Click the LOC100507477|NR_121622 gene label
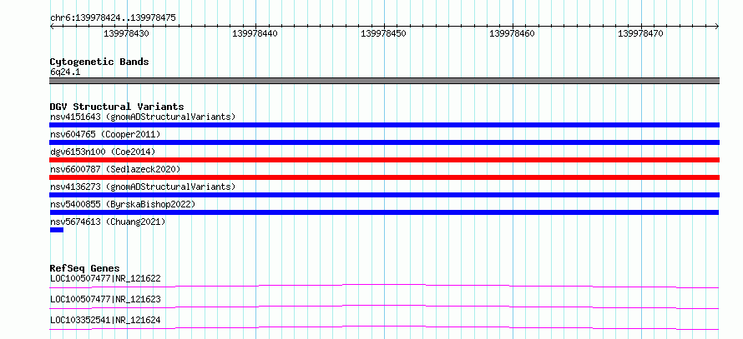 click(105, 278)
